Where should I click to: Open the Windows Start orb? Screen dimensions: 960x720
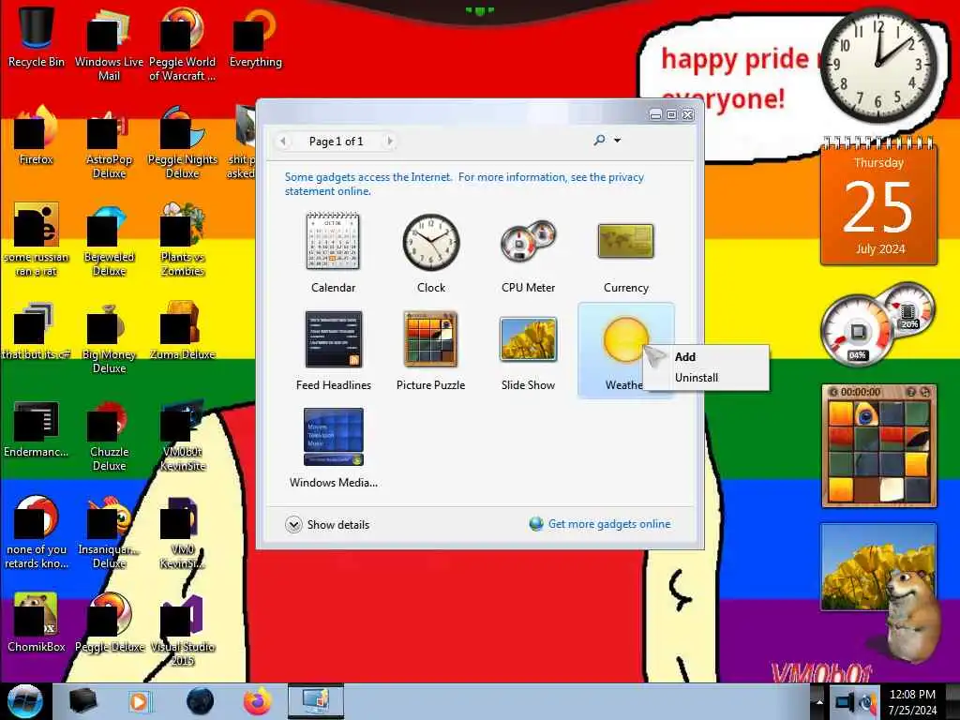[x=25, y=701]
